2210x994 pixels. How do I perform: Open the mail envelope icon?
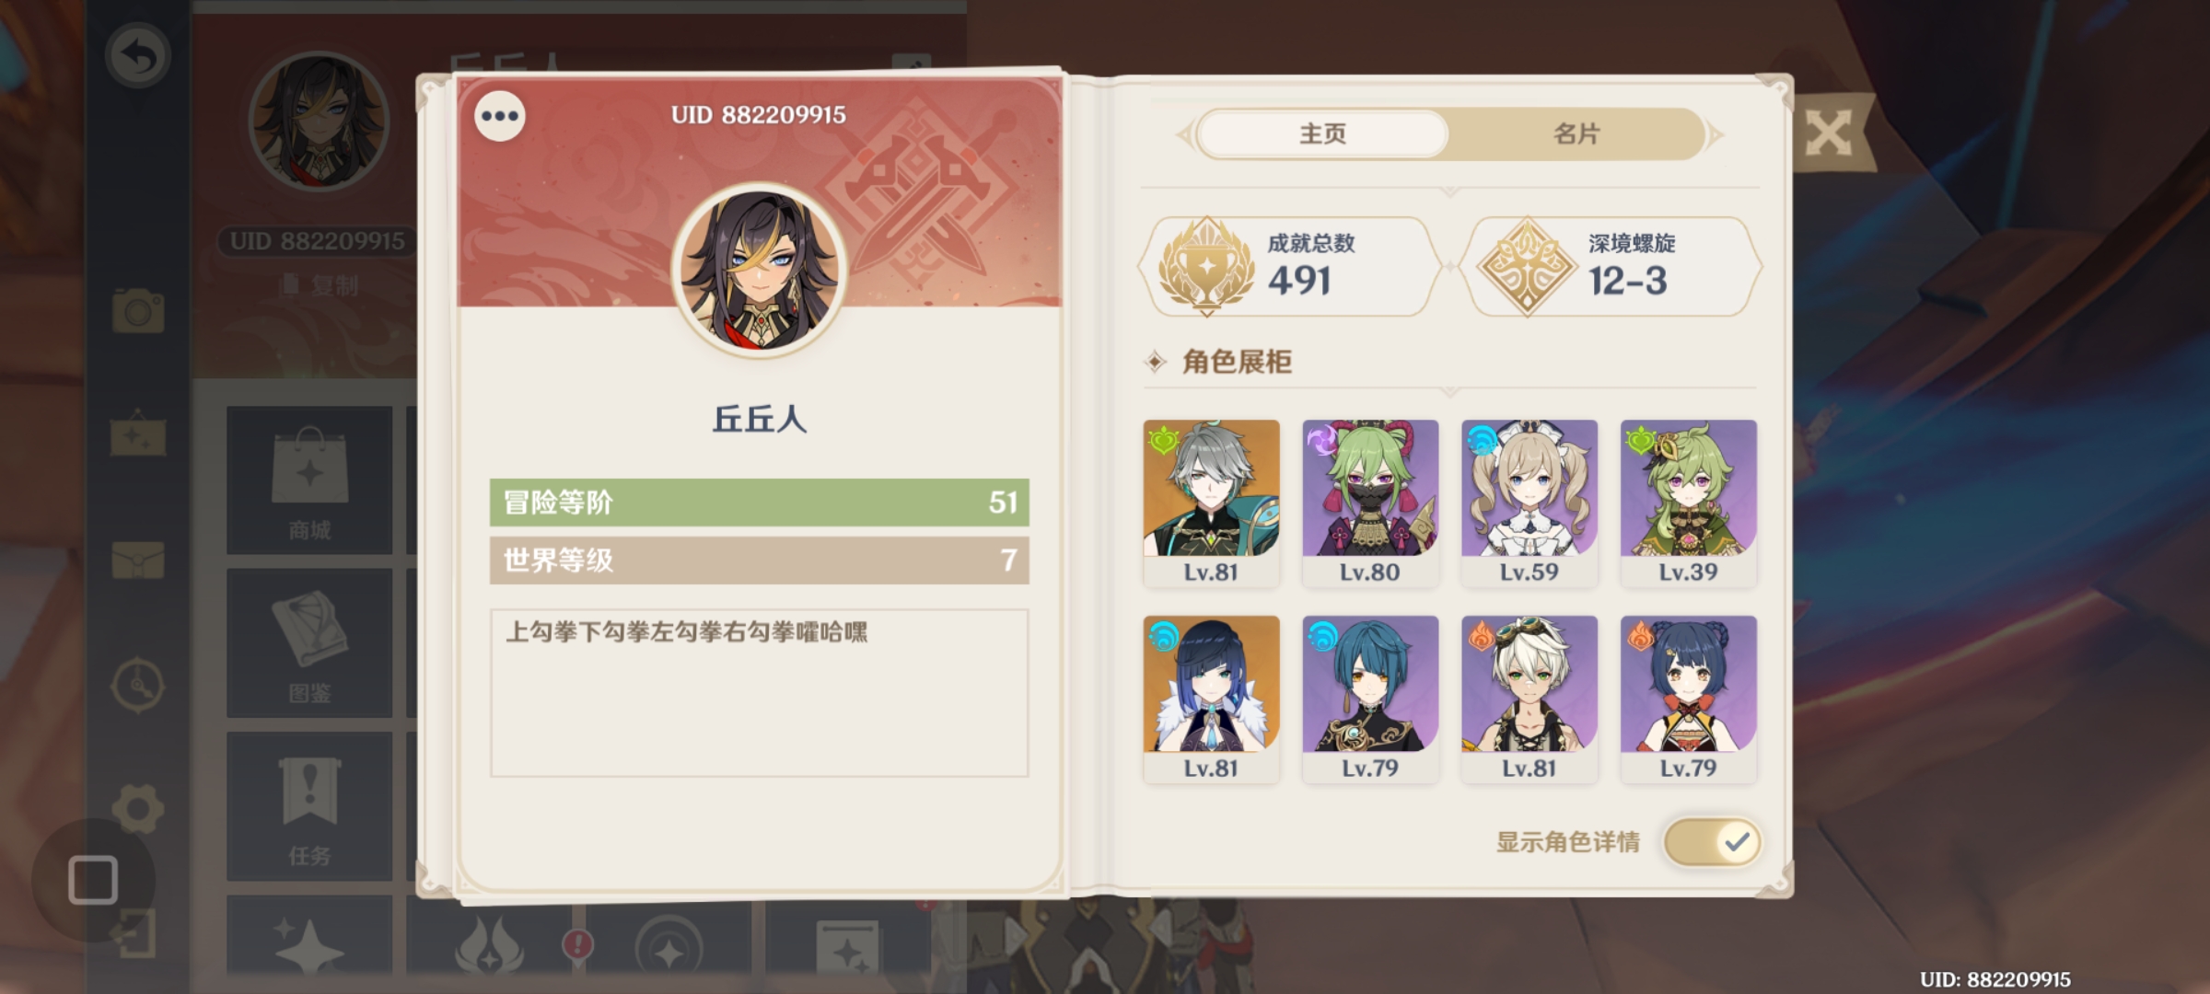(138, 560)
